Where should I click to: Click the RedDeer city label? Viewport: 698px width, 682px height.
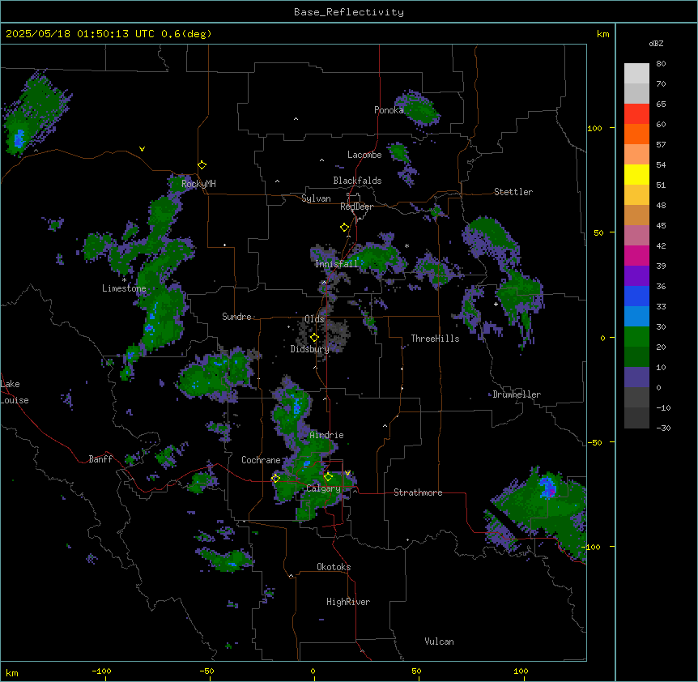tap(356, 207)
